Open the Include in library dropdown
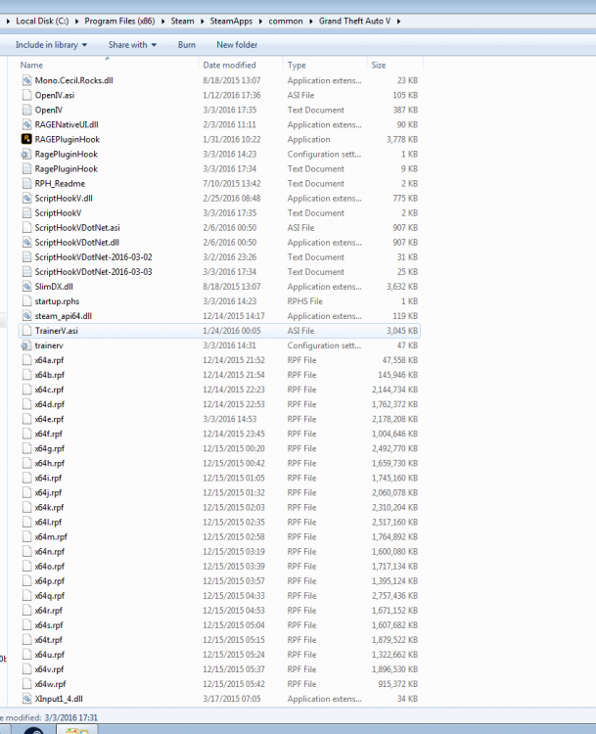Viewport: 596px width, 734px height. (51, 45)
